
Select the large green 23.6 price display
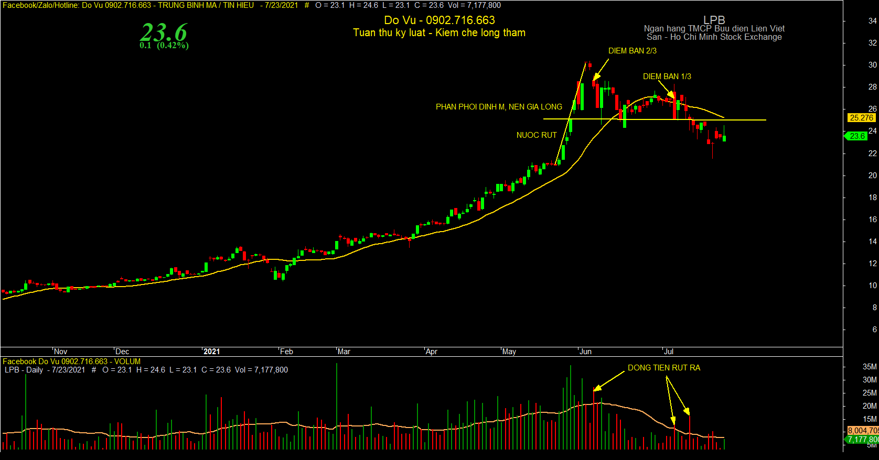164,32
